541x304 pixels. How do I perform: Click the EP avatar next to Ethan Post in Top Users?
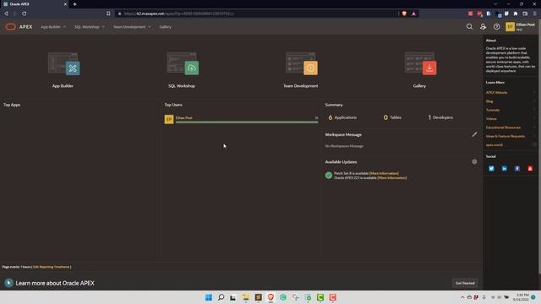coord(169,119)
